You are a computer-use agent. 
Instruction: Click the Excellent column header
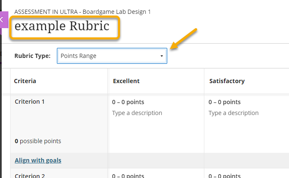click(126, 81)
